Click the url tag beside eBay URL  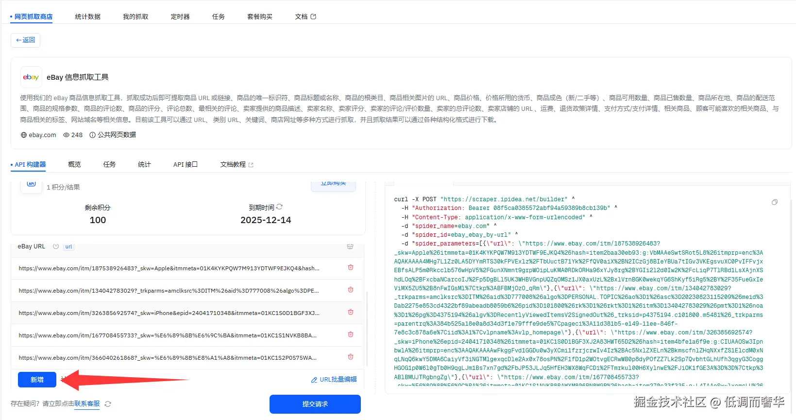69,246
